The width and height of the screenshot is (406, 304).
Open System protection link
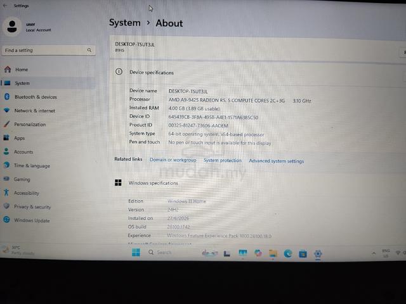coord(223,160)
